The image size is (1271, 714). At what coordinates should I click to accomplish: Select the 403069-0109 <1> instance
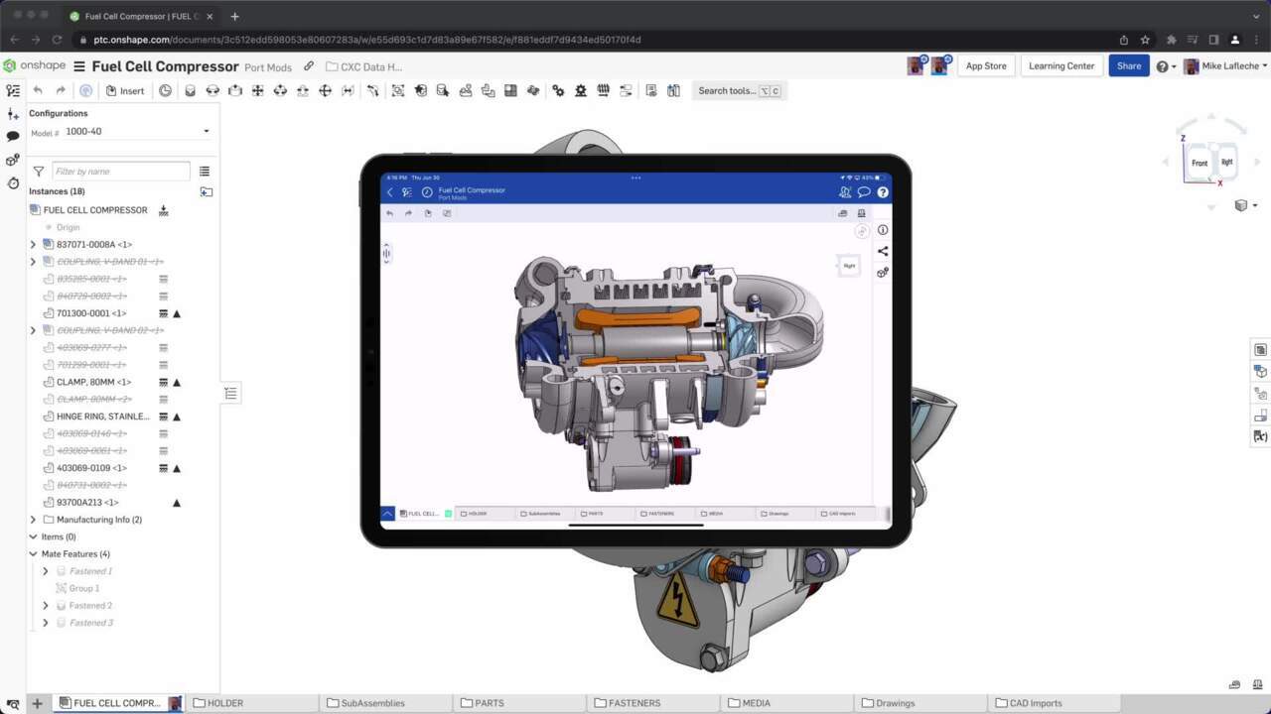tap(91, 468)
